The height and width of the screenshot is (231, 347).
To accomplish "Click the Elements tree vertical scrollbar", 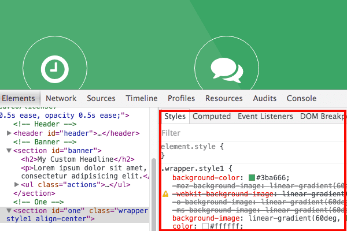I will point(153,195).
